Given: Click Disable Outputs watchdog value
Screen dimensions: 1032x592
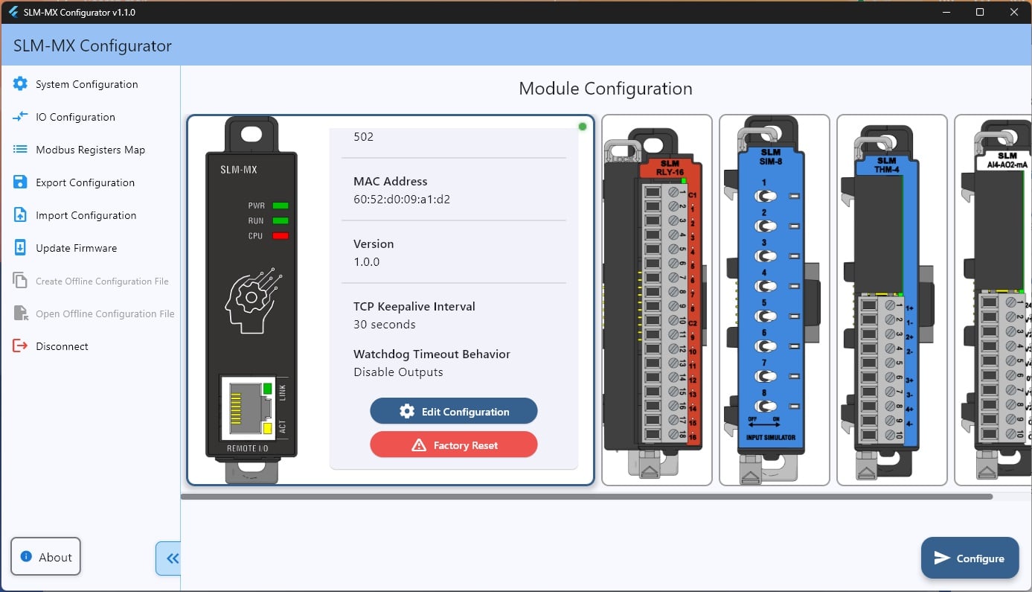Looking at the screenshot, I should coord(398,372).
